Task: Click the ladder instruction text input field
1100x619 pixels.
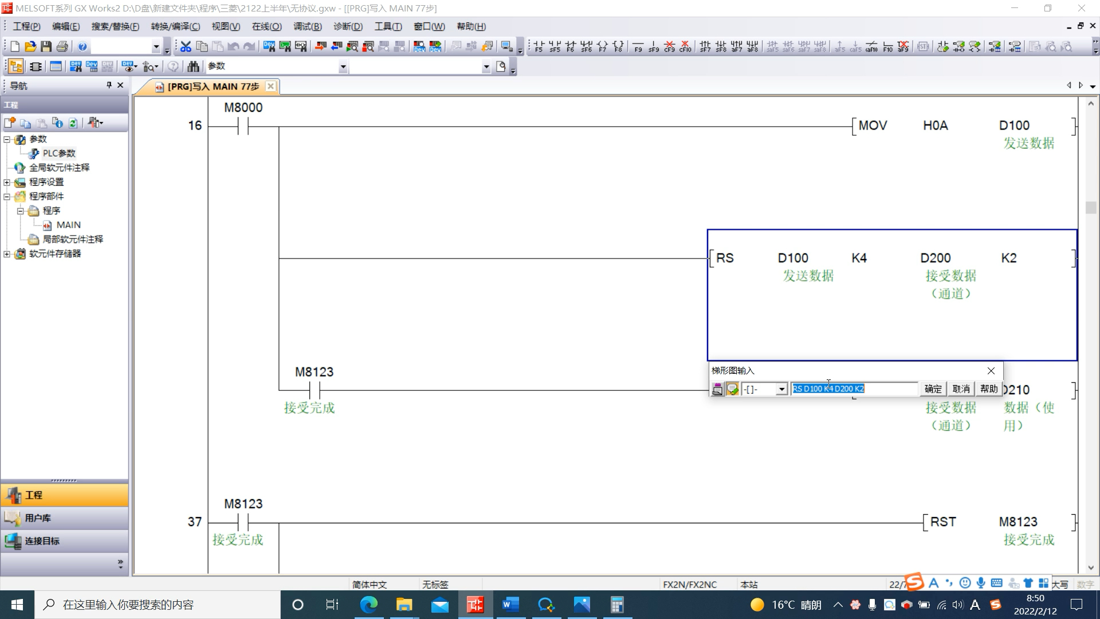Action: (x=854, y=389)
